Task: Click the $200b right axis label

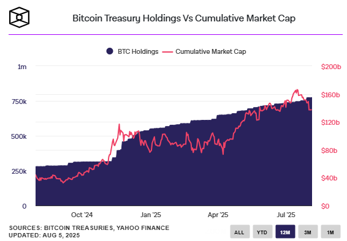Action: (x=331, y=67)
